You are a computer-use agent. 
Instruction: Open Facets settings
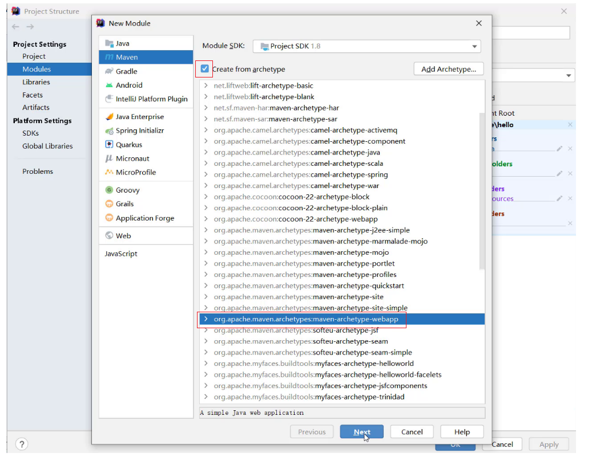coord(33,95)
